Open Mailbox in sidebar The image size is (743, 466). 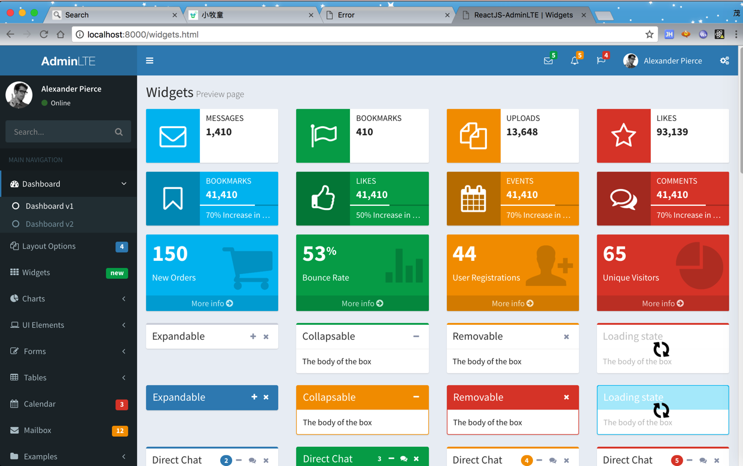[68, 430]
